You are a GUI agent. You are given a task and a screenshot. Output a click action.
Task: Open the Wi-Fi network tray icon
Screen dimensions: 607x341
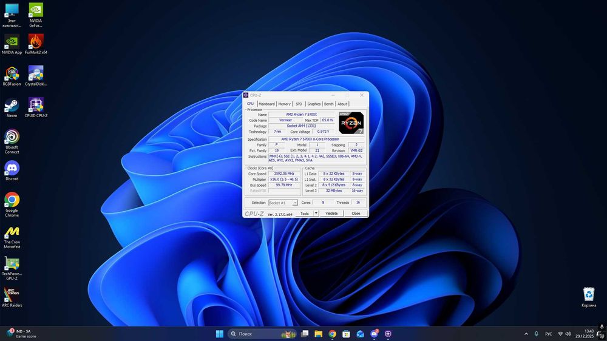[x=560, y=334]
